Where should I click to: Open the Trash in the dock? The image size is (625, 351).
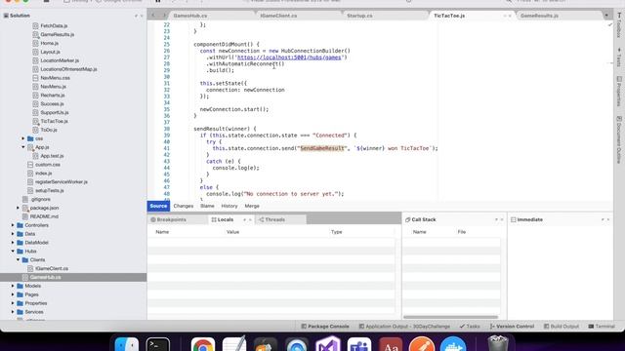tap(498, 344)
